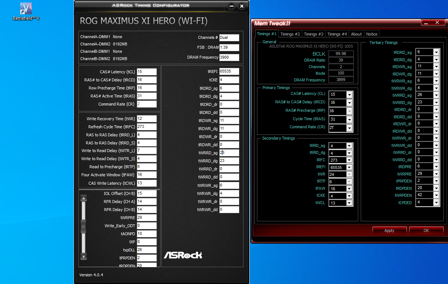Close the Mem TweakIt window

(437, 23)
